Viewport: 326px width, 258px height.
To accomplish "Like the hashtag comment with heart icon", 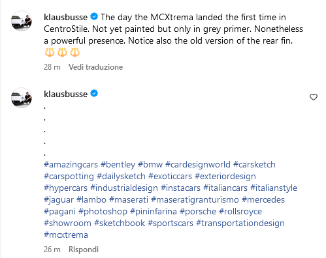I will point(314,97).
